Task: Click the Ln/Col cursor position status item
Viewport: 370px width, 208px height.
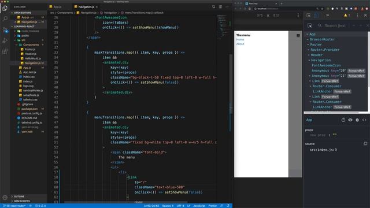Action: click(151, 206)
